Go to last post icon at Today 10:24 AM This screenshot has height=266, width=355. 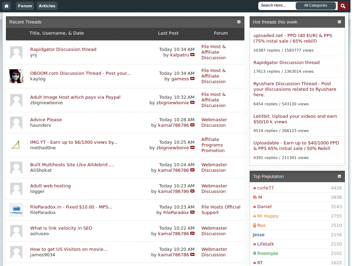[x=192, y=170]
